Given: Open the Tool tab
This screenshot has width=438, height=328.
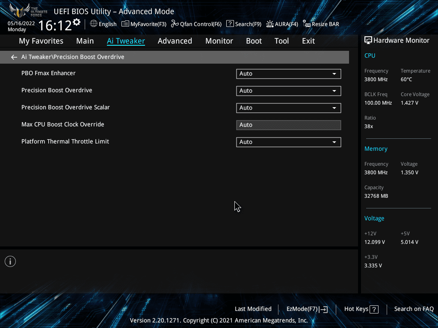Looking at the screenshot, I should pos(281,41).
